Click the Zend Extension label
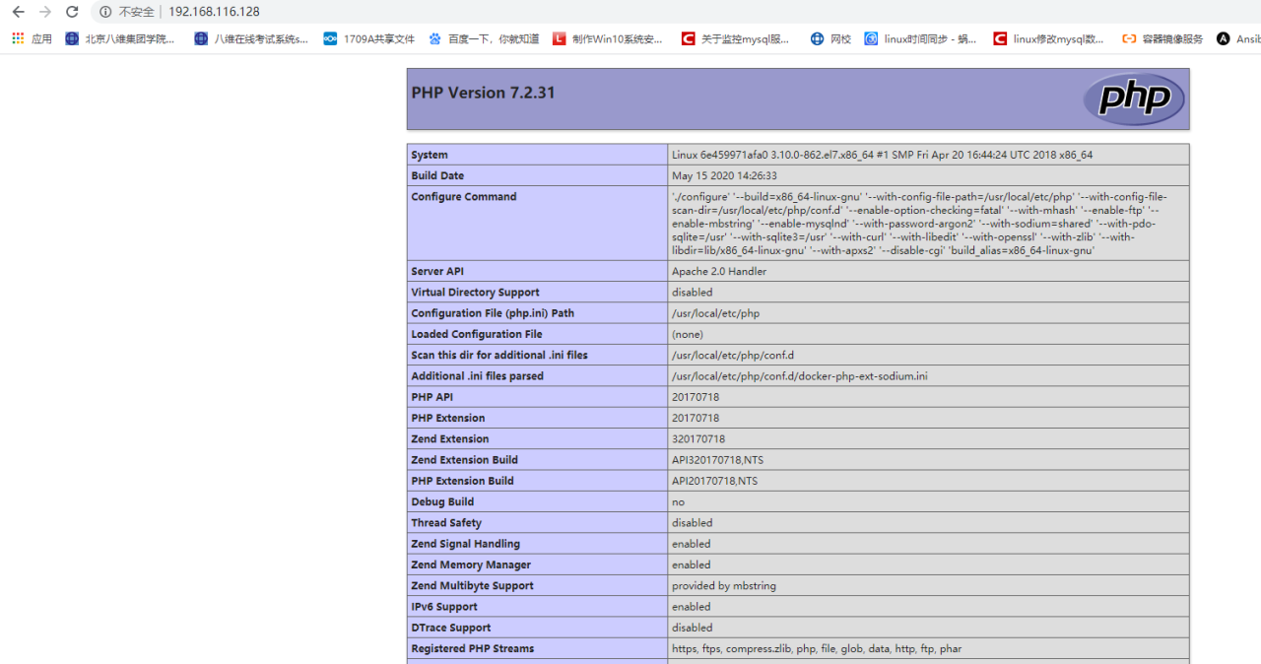This screenshot has width=1261, height=664. point(450,438)
